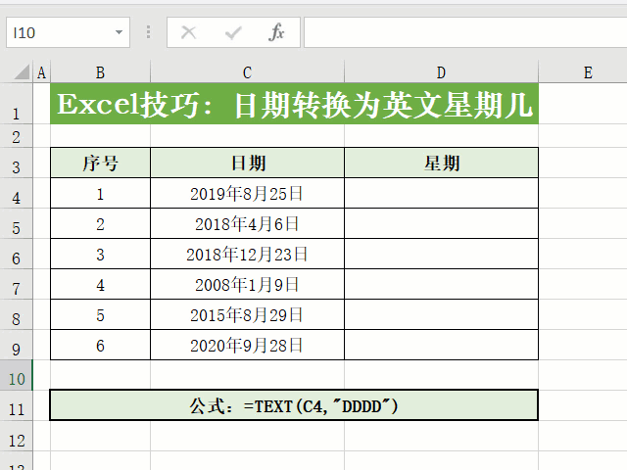Select row 4 header

click(x=16, y=194)
